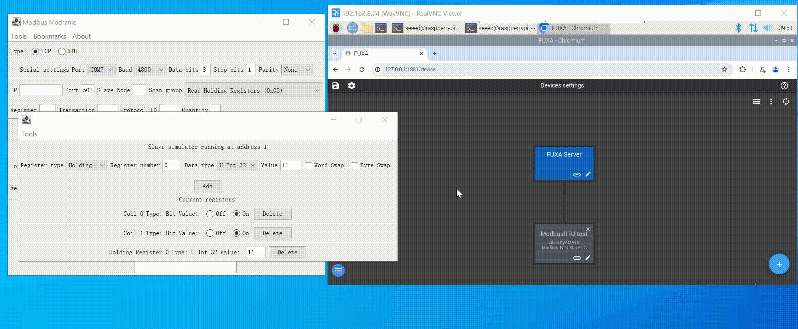798x329 pixels.
Task: Open the Chromium three-dot menu
Action: pos(789,69)
